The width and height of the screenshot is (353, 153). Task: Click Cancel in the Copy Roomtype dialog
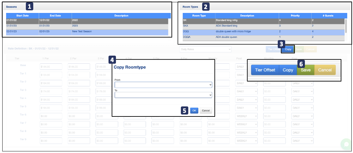click(x=206, y=111)
